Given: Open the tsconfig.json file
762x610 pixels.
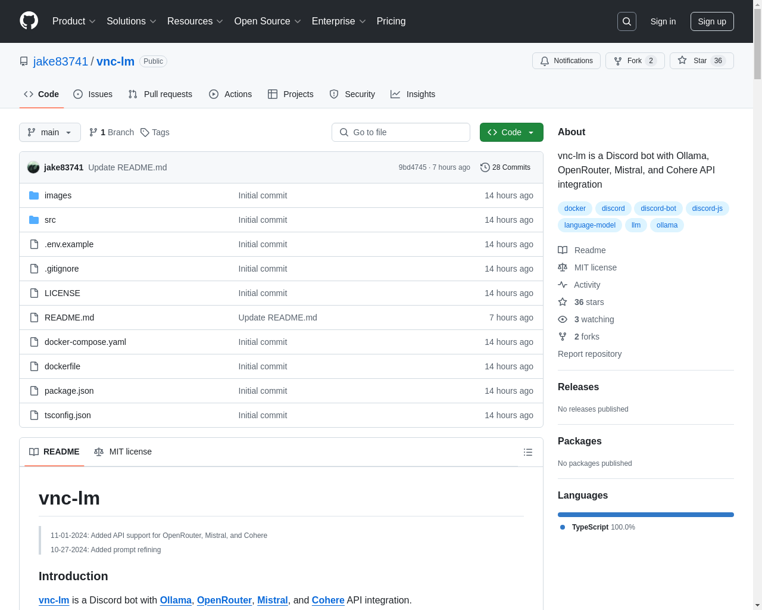Looking at the screenshot, I should (68, 415).
